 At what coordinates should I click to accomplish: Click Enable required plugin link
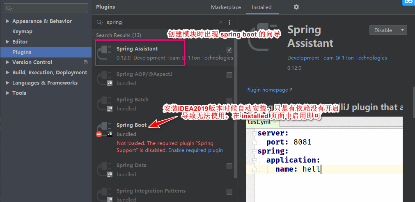click(195, 150)
